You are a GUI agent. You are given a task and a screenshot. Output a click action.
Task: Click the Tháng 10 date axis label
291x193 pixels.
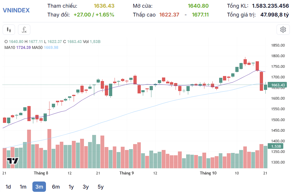[208, 173]
